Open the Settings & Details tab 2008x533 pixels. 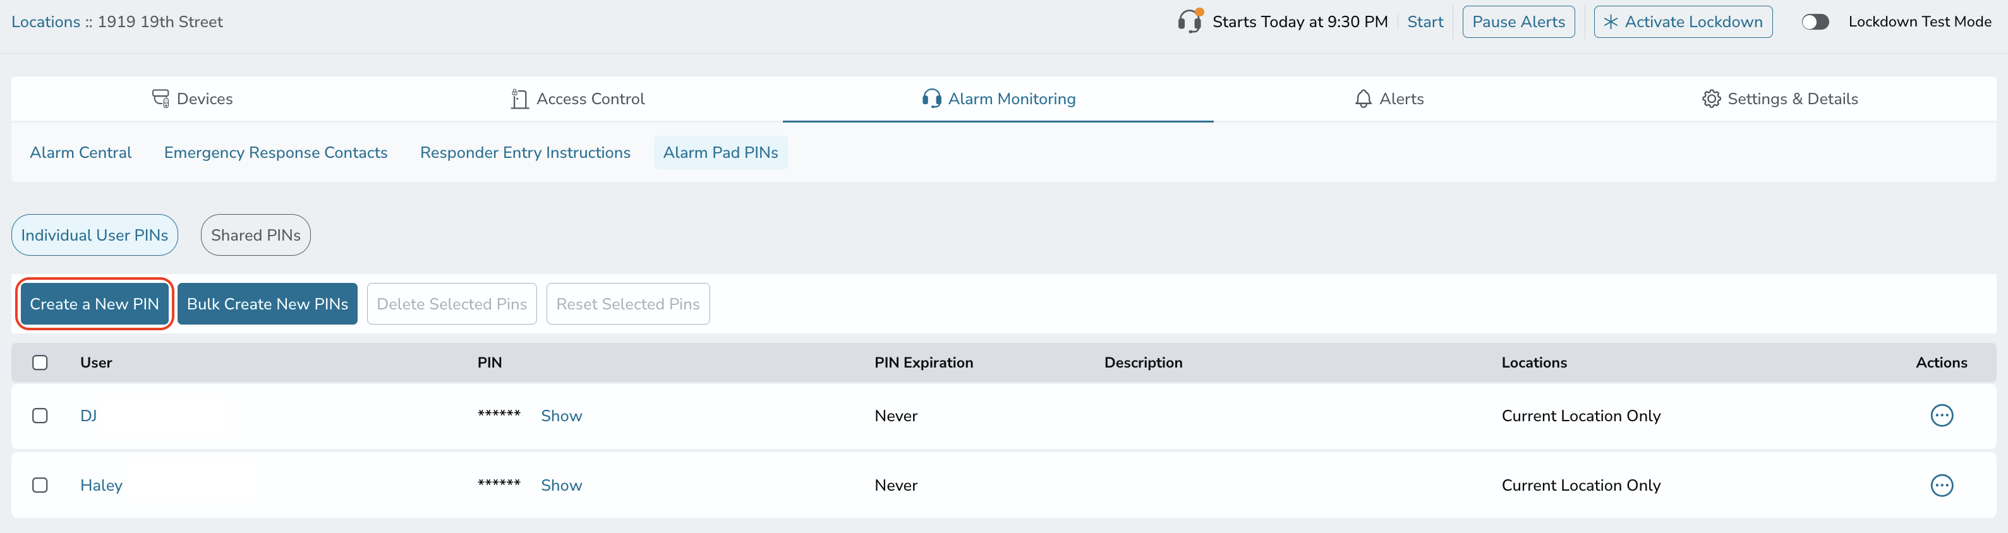tap(1780, 99)
